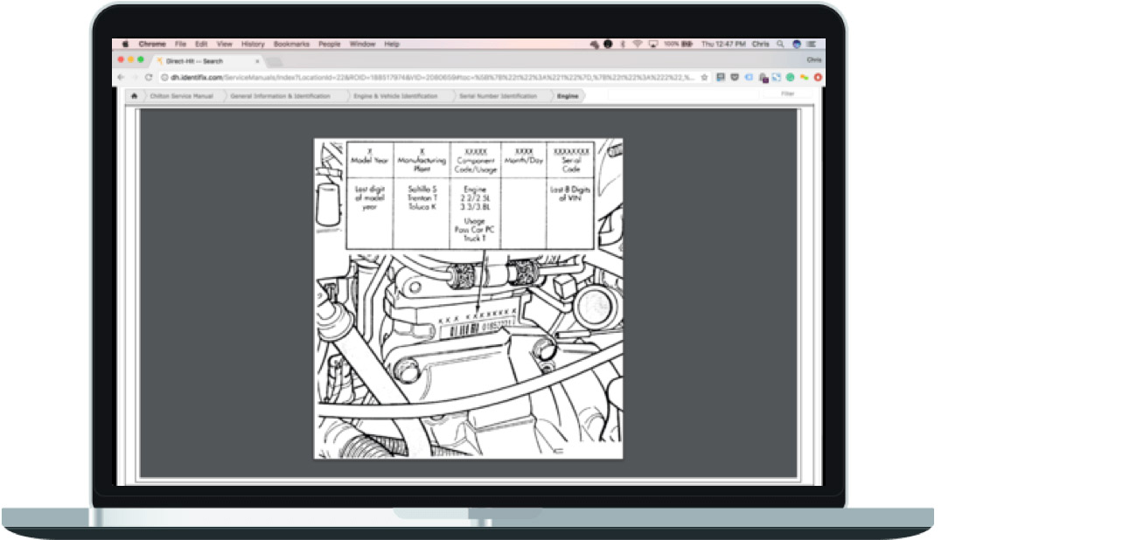
Task: Click the Apple logo menu
Action: [125, 44]
